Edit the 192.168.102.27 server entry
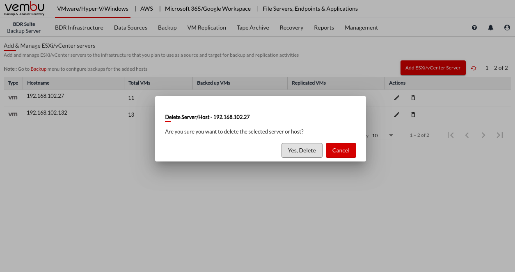 point(396,98)
